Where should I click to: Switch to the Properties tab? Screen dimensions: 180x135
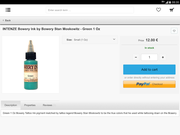[30, 105]
